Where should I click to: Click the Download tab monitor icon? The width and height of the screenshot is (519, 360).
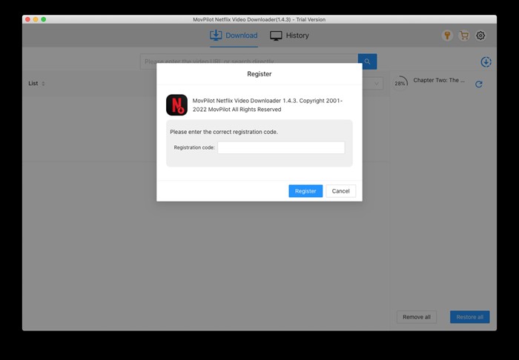coord(216,36)
